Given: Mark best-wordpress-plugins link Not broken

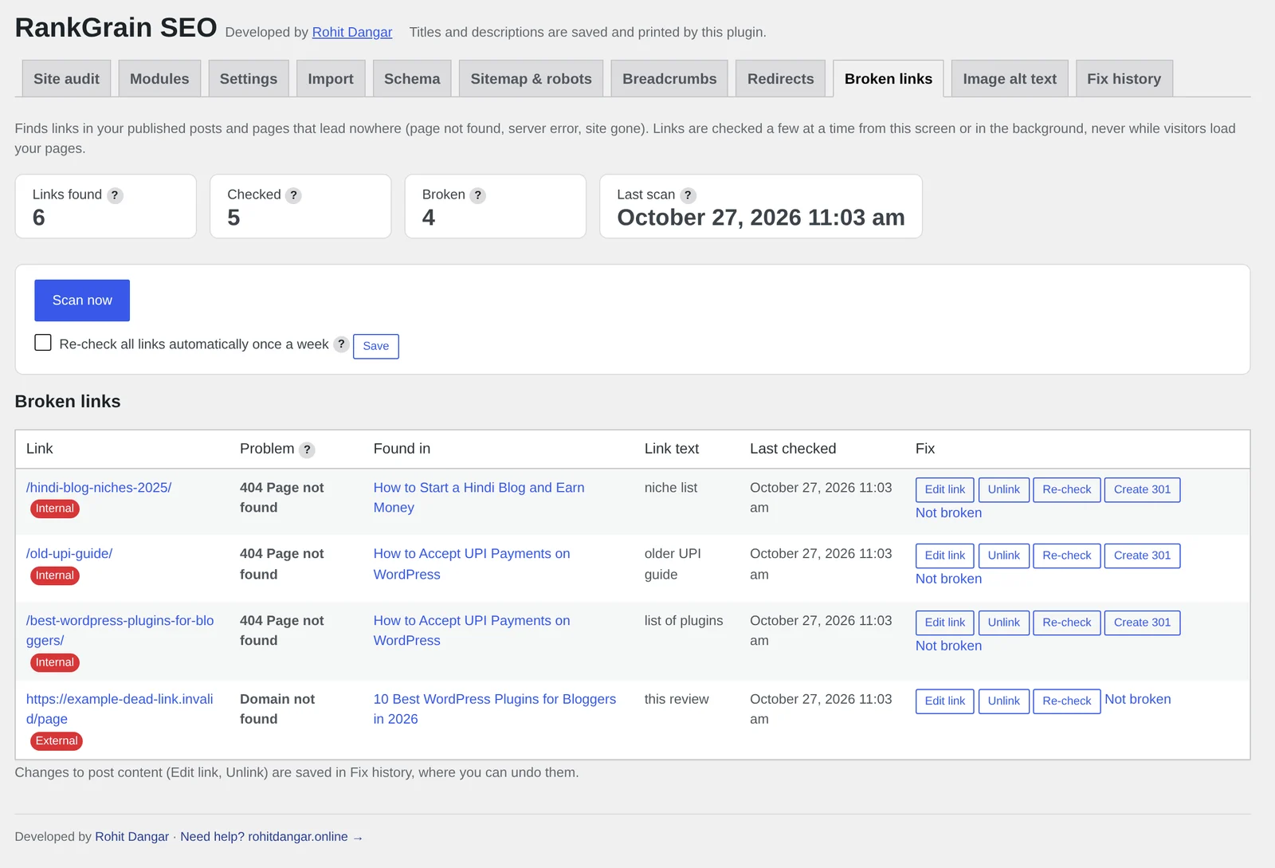Looking at the screenshot, I should pos(948,646).
